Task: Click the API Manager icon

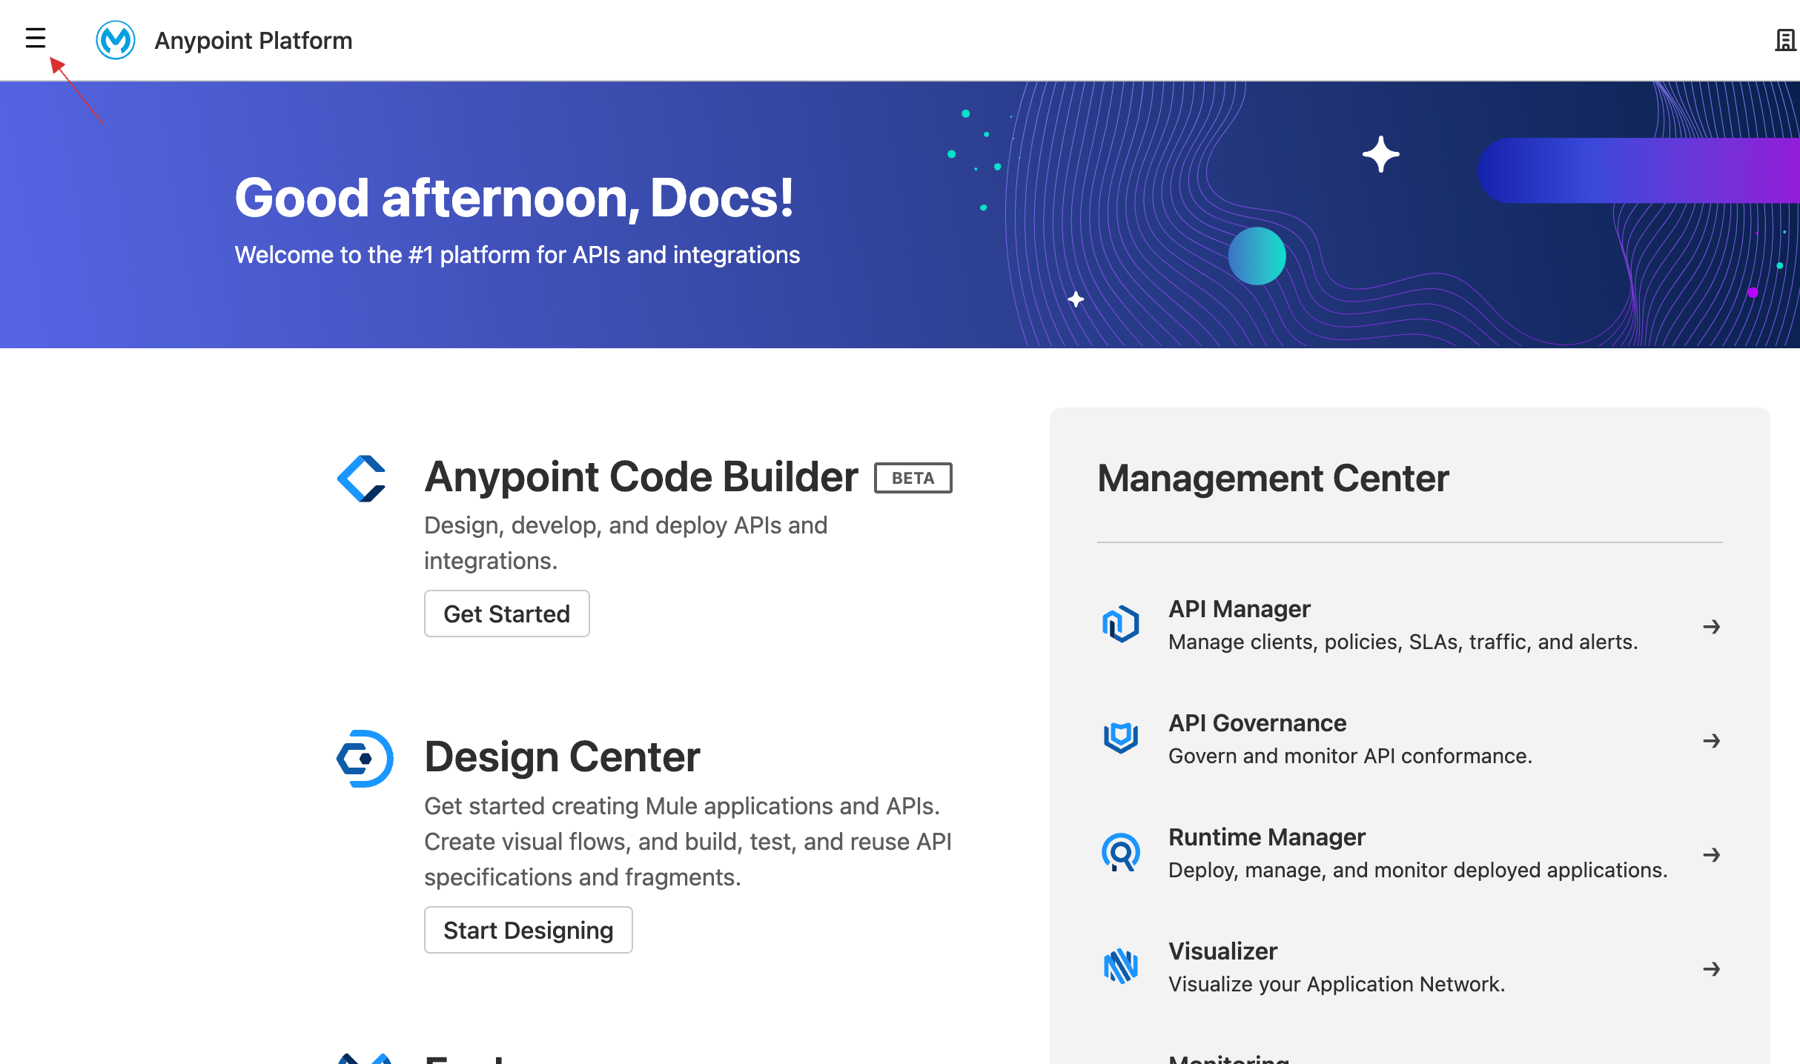Action: tap(1120, 624)
